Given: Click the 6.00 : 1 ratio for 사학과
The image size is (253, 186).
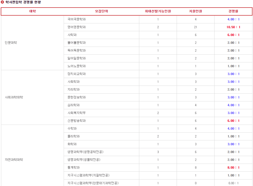Looking at the screenshot, I should point(233,35).
